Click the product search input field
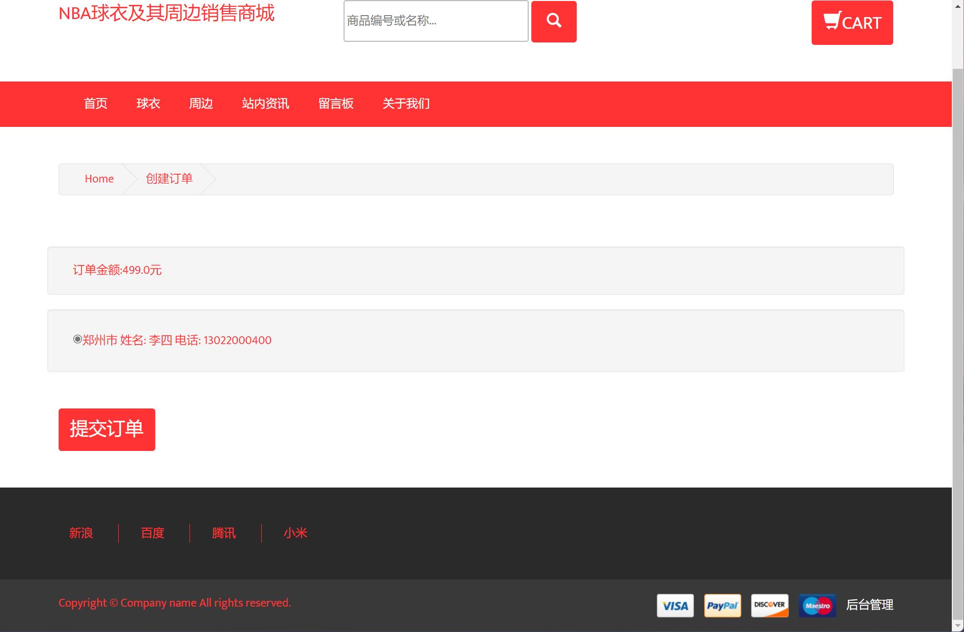The height and width of the screenshot is (632, 964). [x=435, y=21]
